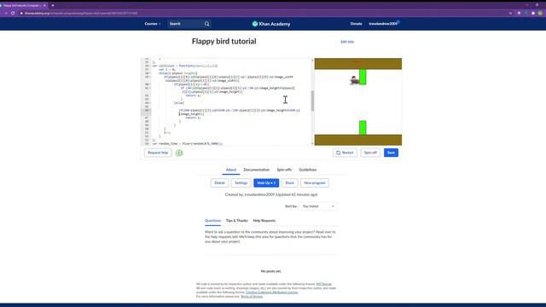Click the Request help button
The height and width of the screenshot is (307, 546).
click(158, 153)
